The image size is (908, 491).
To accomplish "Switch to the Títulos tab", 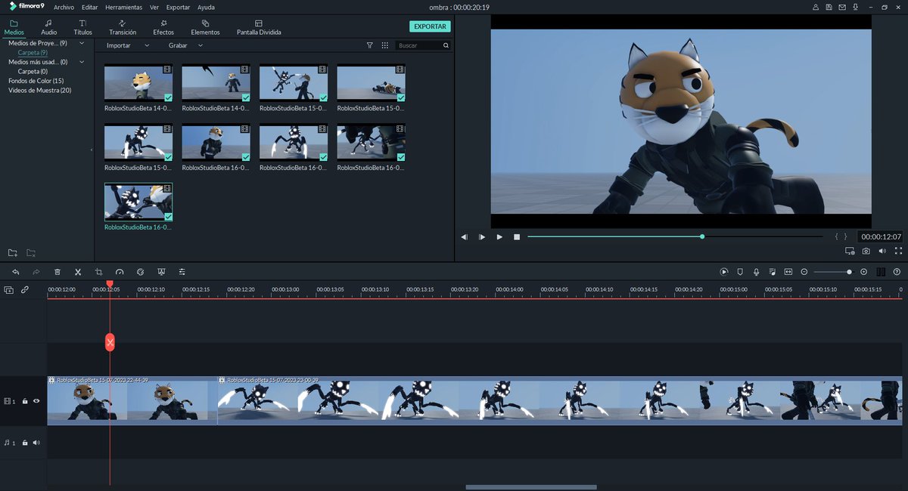I will (x=83, y=28).
